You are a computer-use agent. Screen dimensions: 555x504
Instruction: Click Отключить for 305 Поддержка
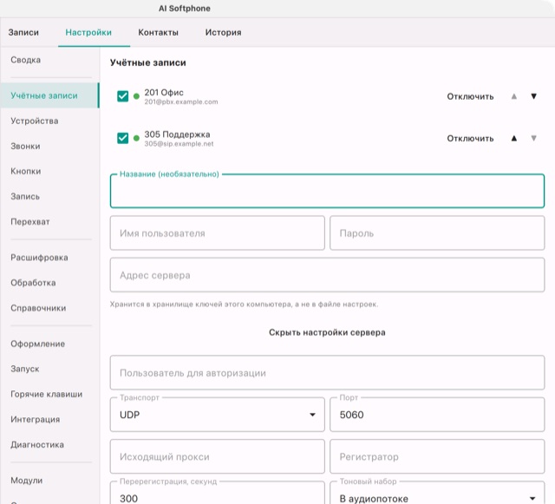point(470,139)
